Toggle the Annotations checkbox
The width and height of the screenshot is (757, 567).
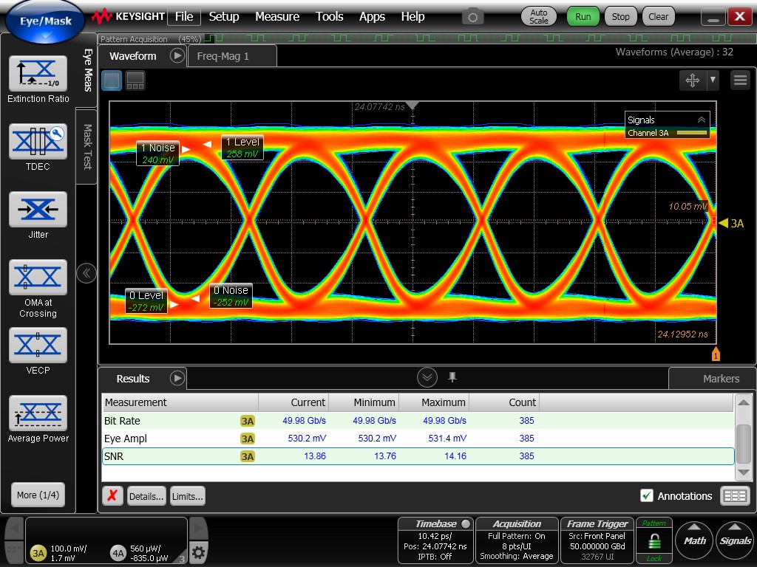[x=647, y=496]
